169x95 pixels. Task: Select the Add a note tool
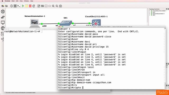(39, 6)
